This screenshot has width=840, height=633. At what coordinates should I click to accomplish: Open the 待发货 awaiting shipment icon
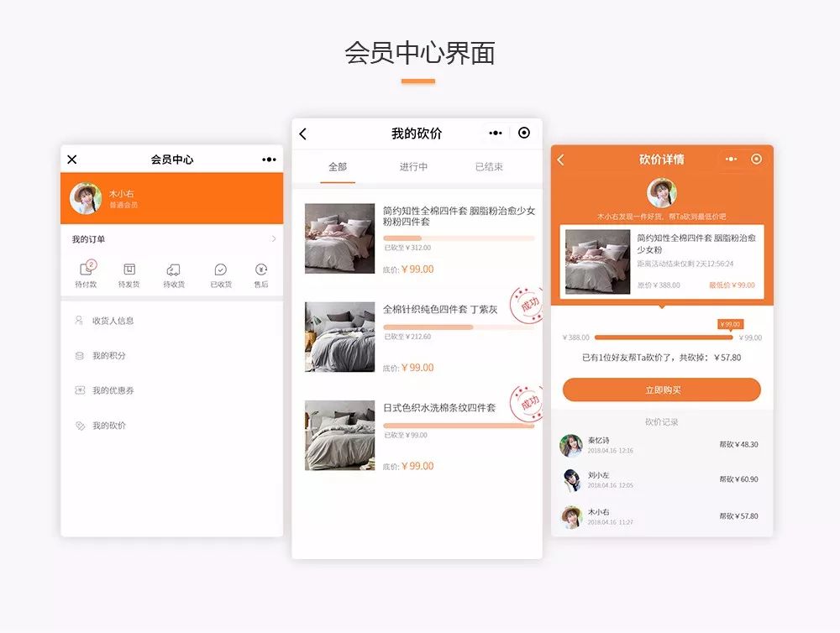[129, 270]
